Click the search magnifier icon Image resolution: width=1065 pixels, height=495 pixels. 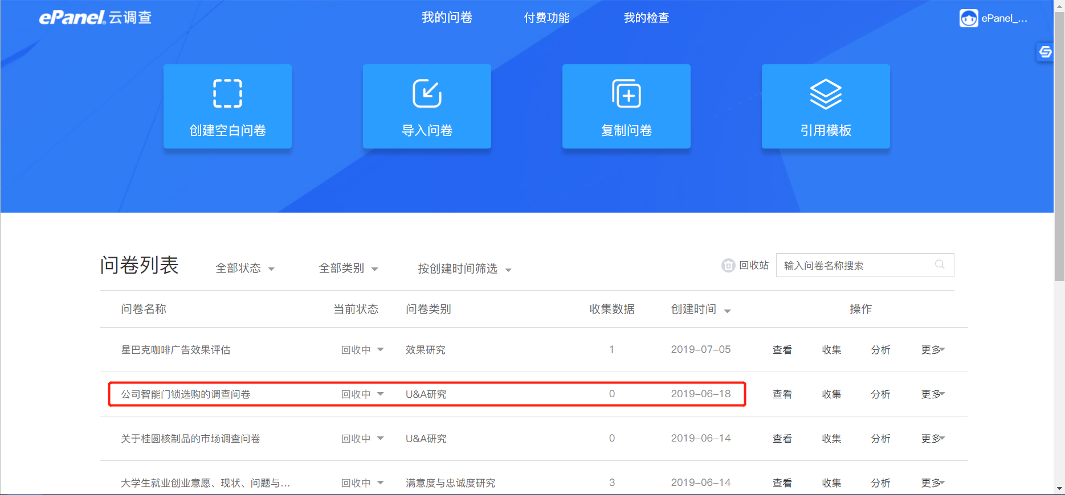point(940,265)
